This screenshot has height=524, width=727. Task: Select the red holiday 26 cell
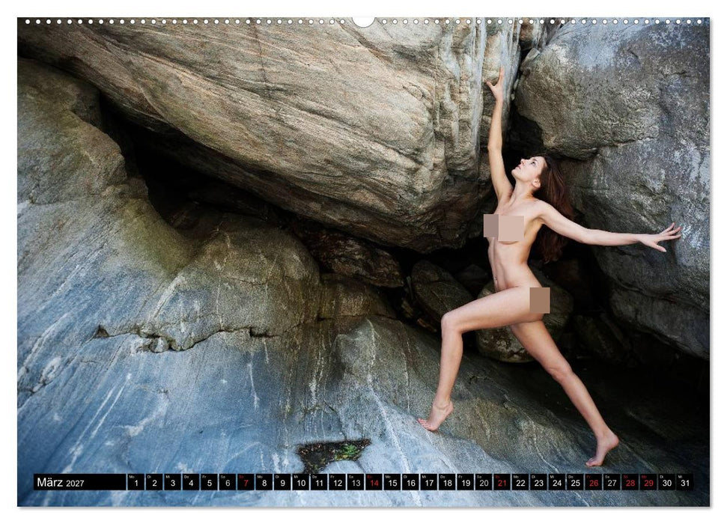594,482
